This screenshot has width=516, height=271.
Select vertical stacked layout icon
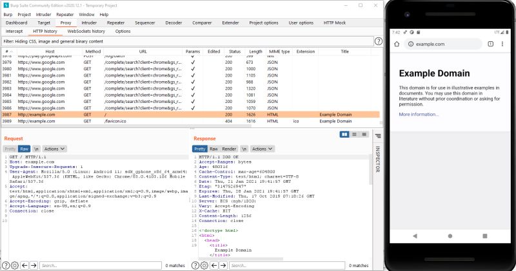pyautogui.click(x=354, y=135)
